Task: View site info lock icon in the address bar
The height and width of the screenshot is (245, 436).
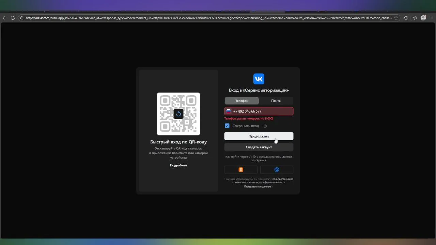Action: (x=22, y=18)
